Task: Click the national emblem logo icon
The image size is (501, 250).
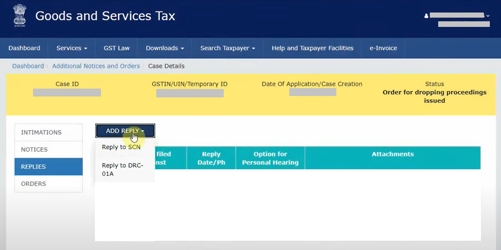Action: click(x=20, y=16)
